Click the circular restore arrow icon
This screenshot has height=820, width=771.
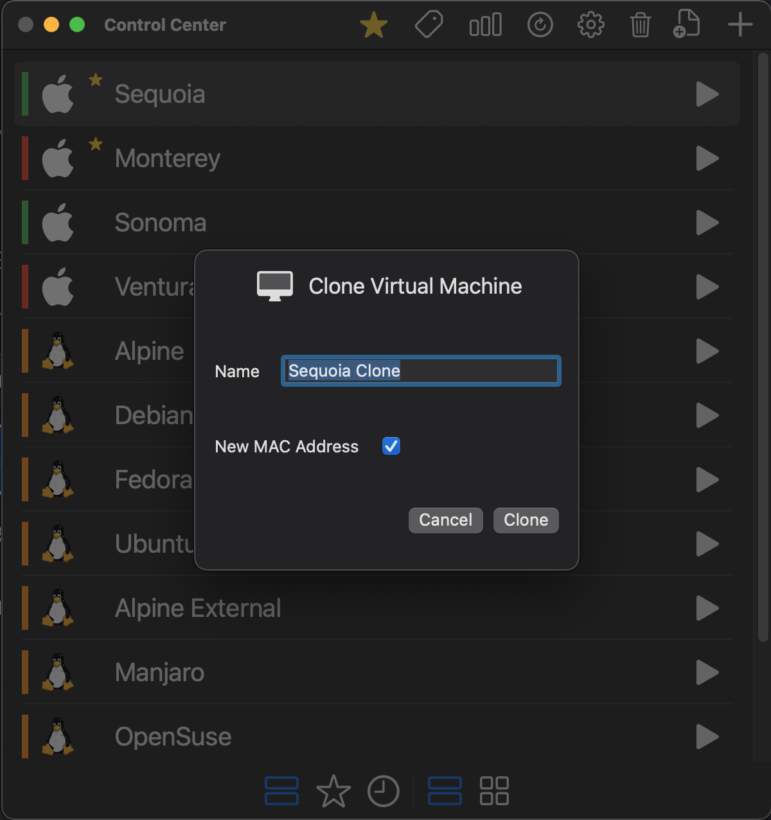(x=540, y=25)
